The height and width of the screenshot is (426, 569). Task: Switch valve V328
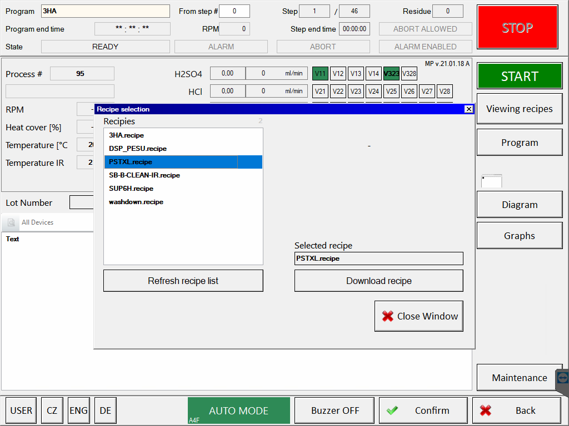click(409, 74)
